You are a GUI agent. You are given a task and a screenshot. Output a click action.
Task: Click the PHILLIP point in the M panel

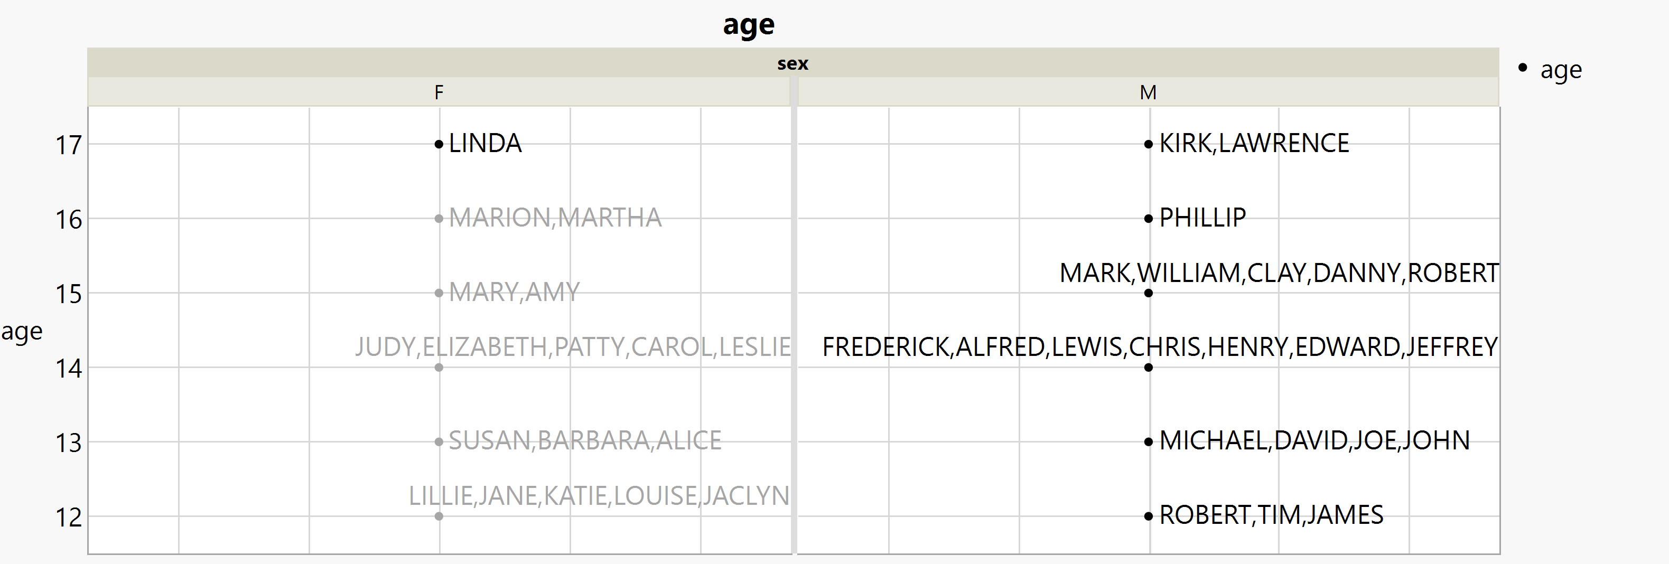pyautogui.click(x=1148, y=218)
